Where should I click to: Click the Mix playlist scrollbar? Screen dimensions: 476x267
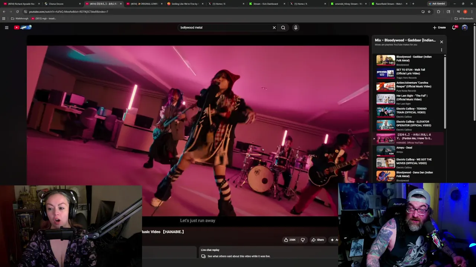[445, 93]
